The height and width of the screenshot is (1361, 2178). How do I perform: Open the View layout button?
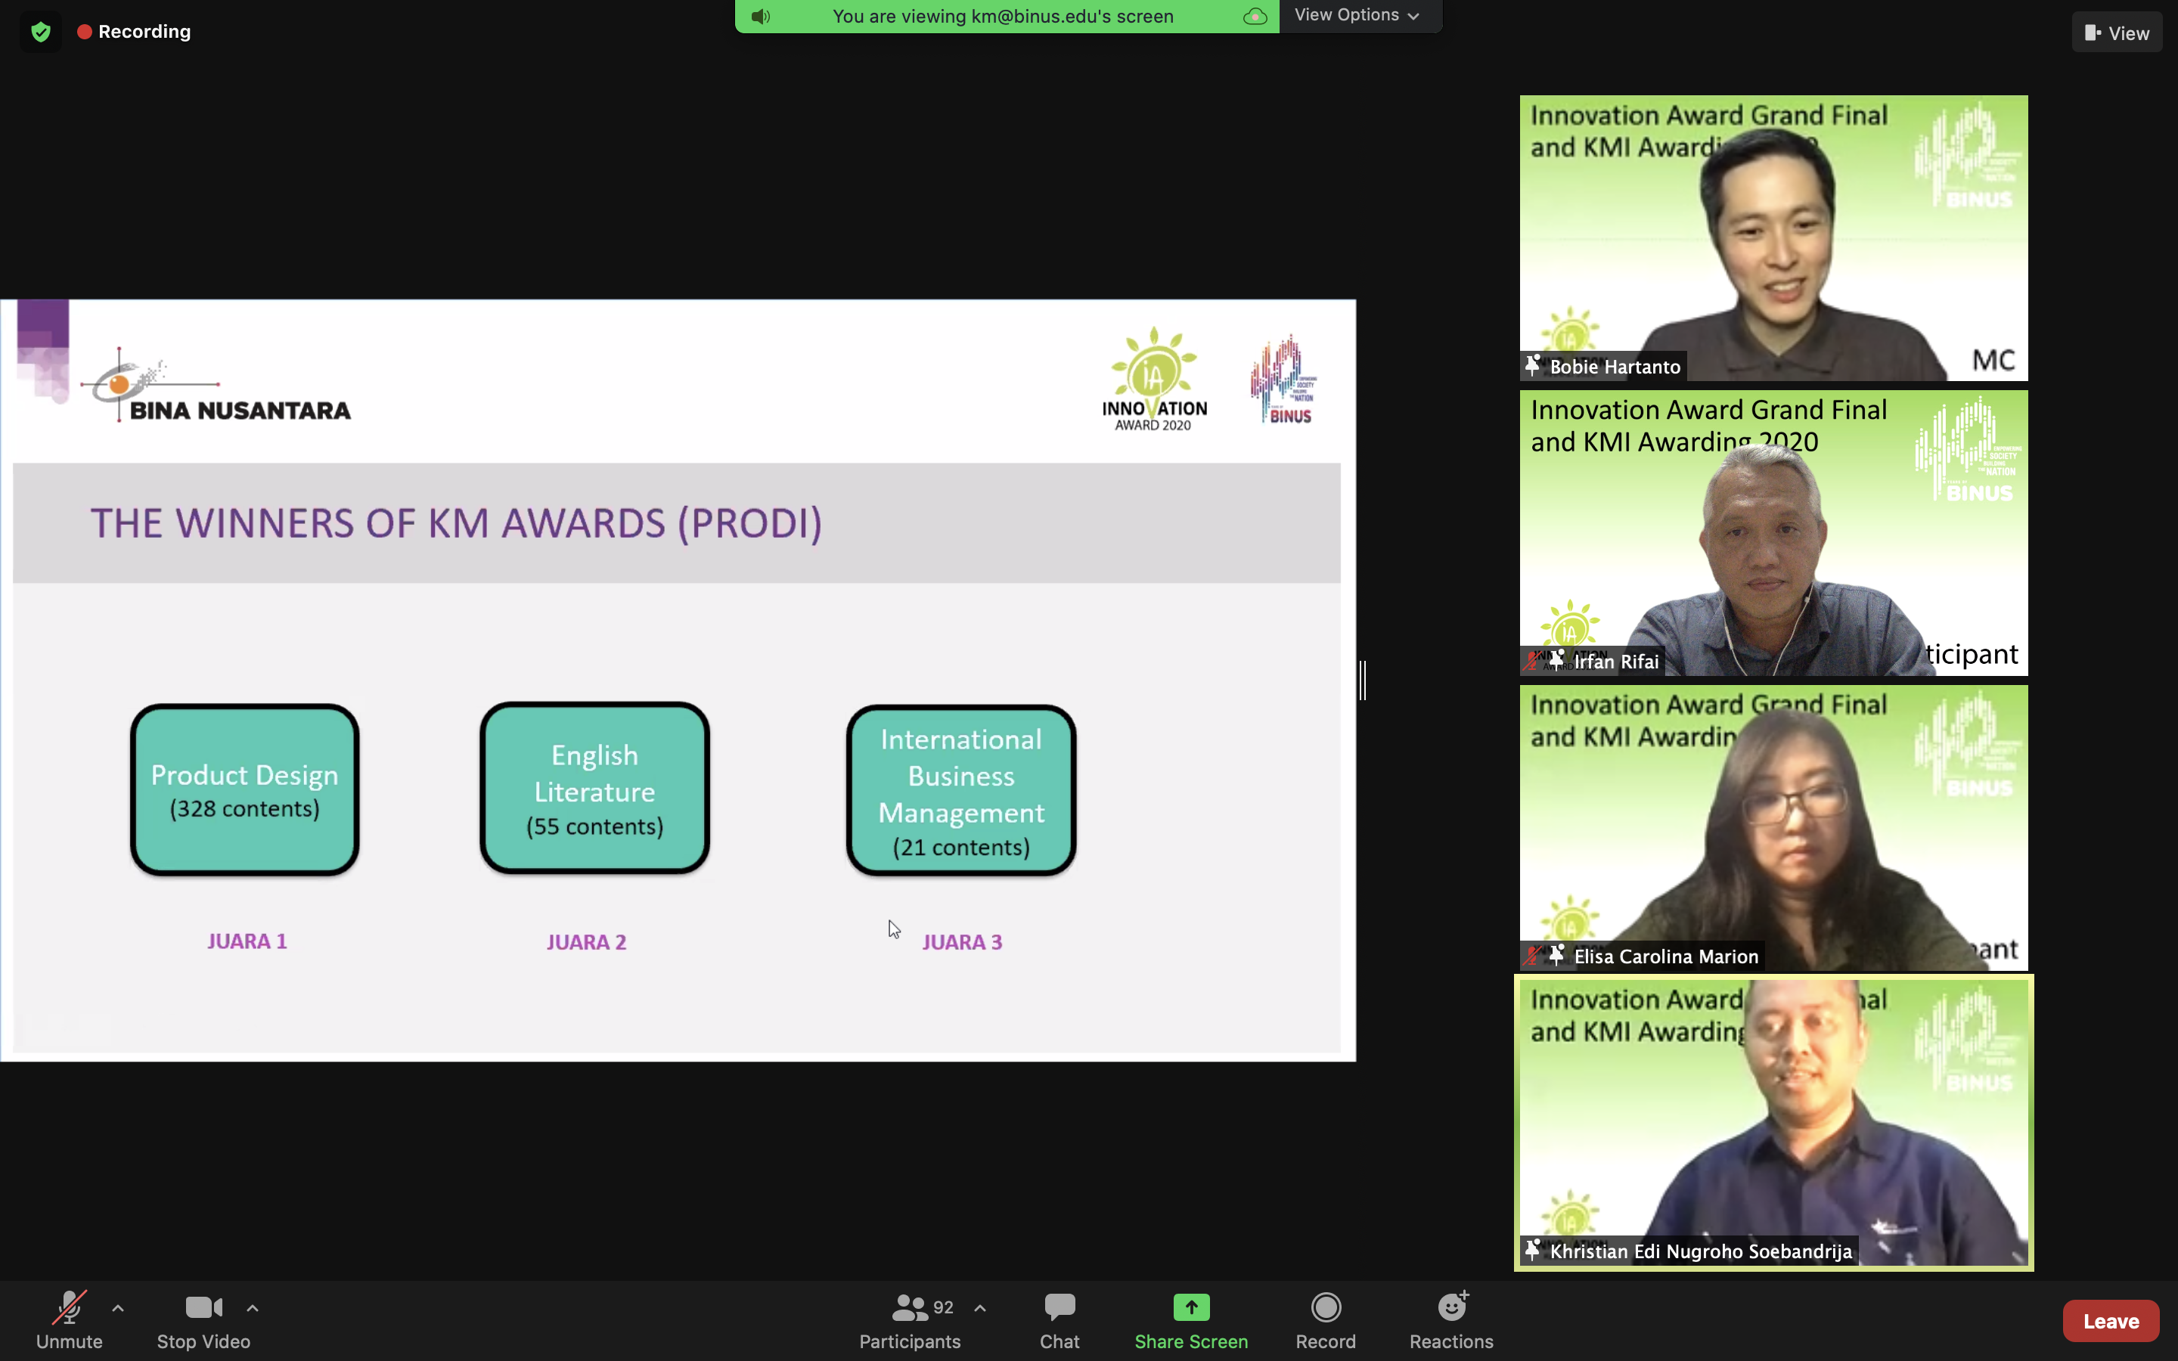click(2116, 33)
